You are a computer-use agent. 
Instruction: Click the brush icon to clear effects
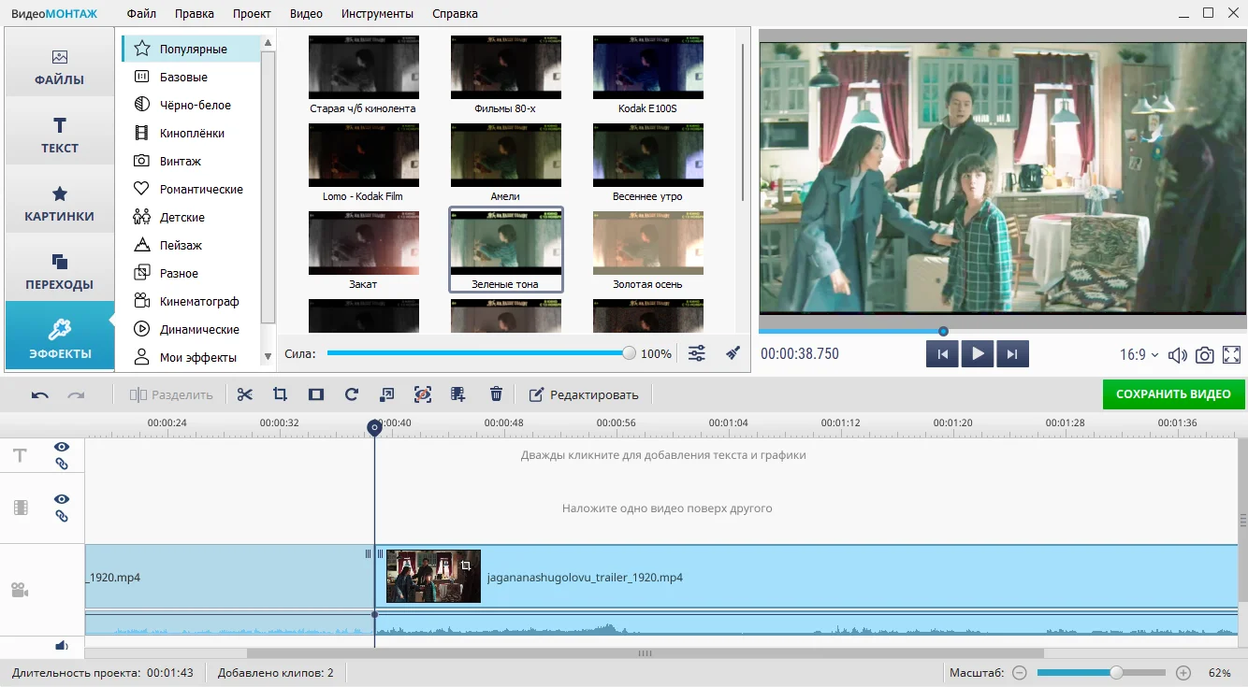pos(733,353)
